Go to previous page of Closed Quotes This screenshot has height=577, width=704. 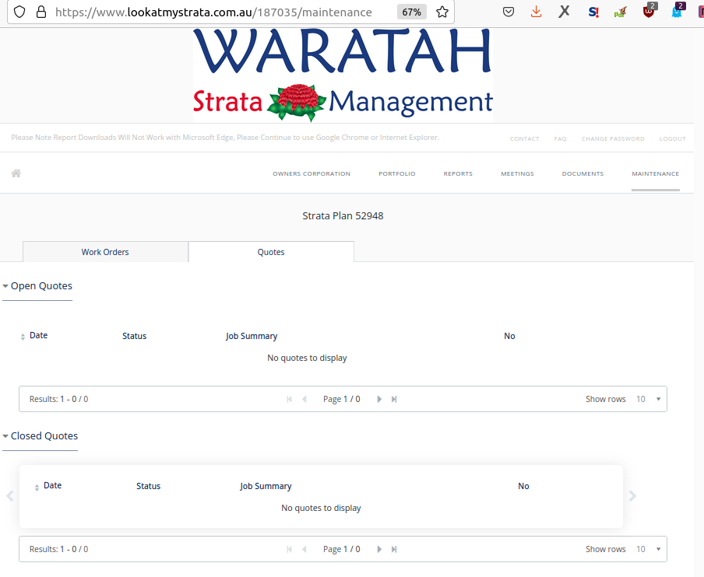pos(304,549)
